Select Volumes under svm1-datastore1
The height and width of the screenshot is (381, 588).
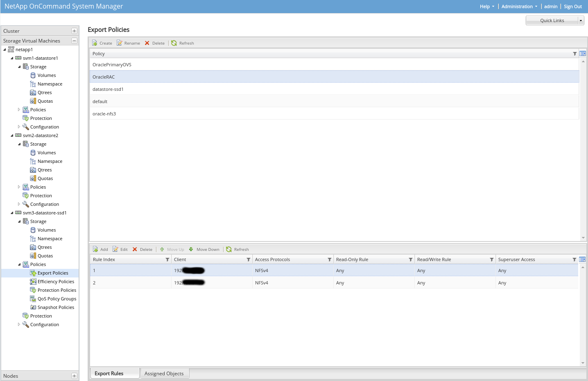pyautogui.click(x=47, y=75)
